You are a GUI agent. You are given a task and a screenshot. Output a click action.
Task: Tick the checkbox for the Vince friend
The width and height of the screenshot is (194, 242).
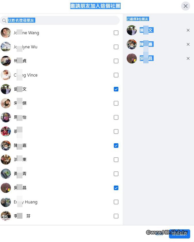[116, 75]
